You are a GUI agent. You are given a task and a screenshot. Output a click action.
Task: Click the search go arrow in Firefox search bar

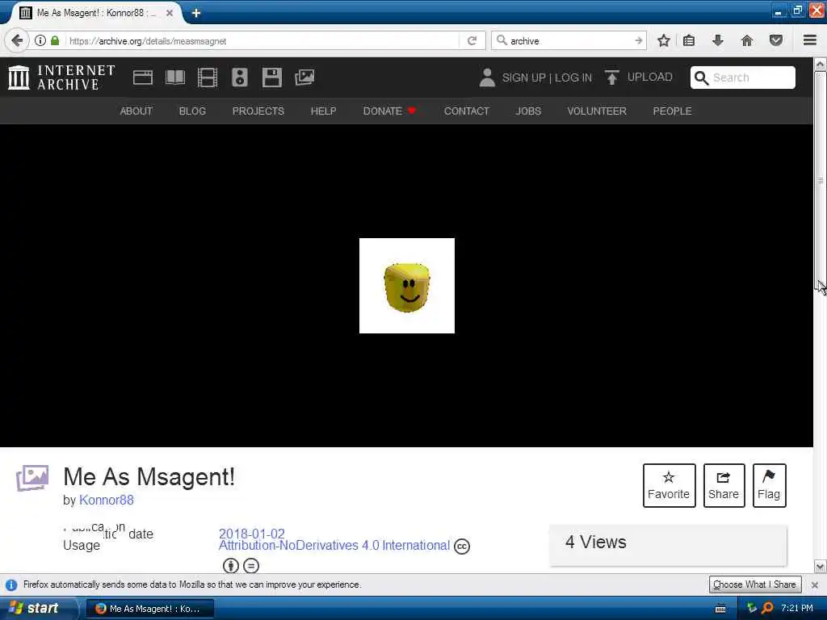point(639,40)
